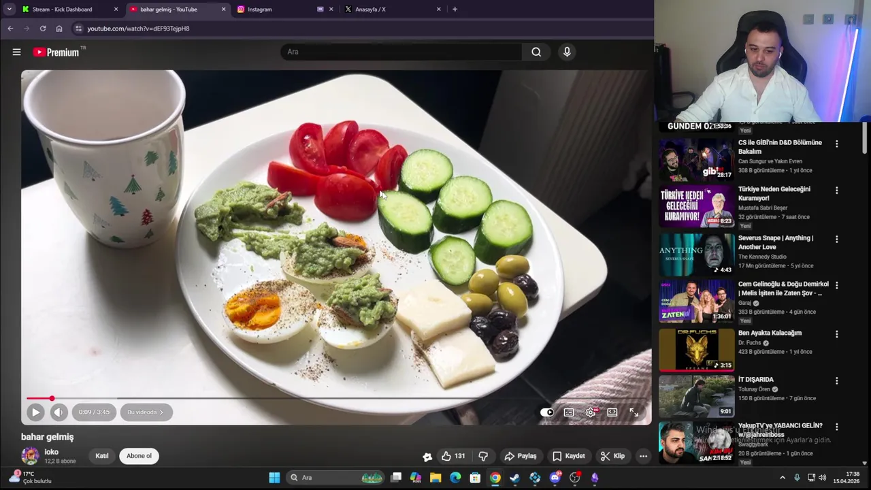This screenshot has height=490, width=871.
Task: Open options for 'Türkiye Neden Geleceğini' video
Action: point(837,191)
